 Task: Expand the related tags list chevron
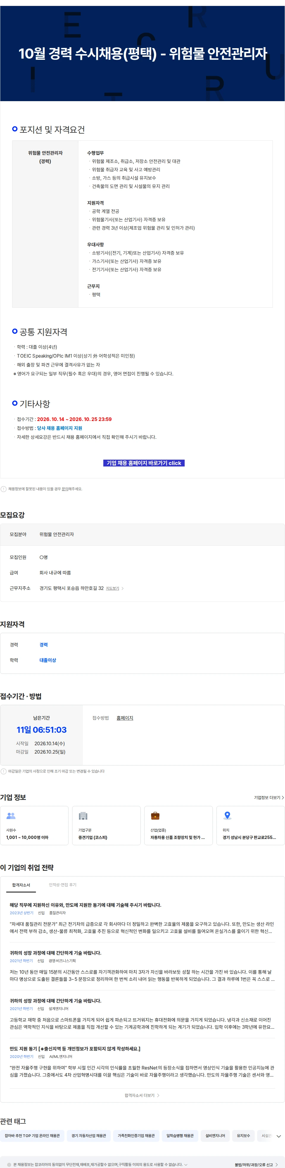pyautogui.click(x=279, y=1136)
